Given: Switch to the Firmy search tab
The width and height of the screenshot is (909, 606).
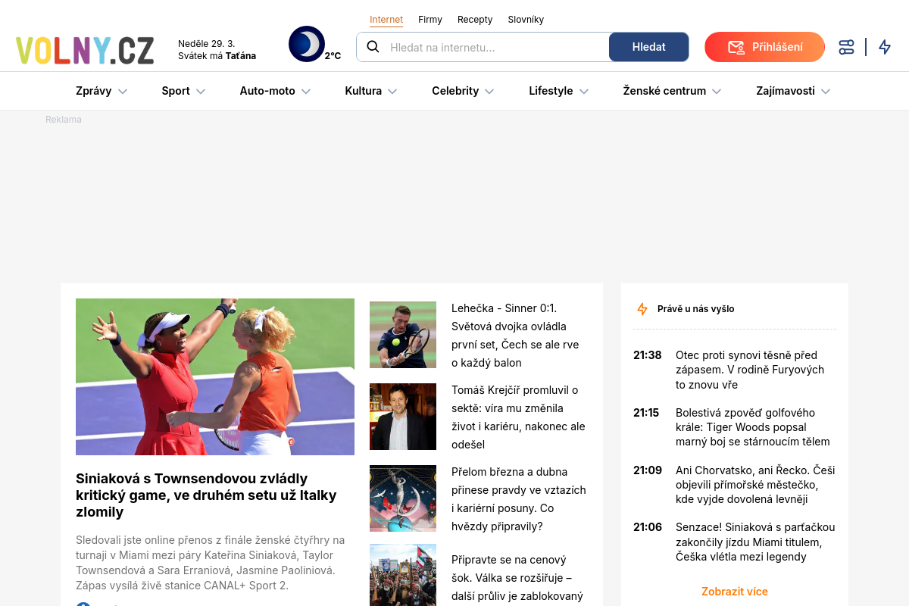Looking at the screenshot, I should point(430,20).
